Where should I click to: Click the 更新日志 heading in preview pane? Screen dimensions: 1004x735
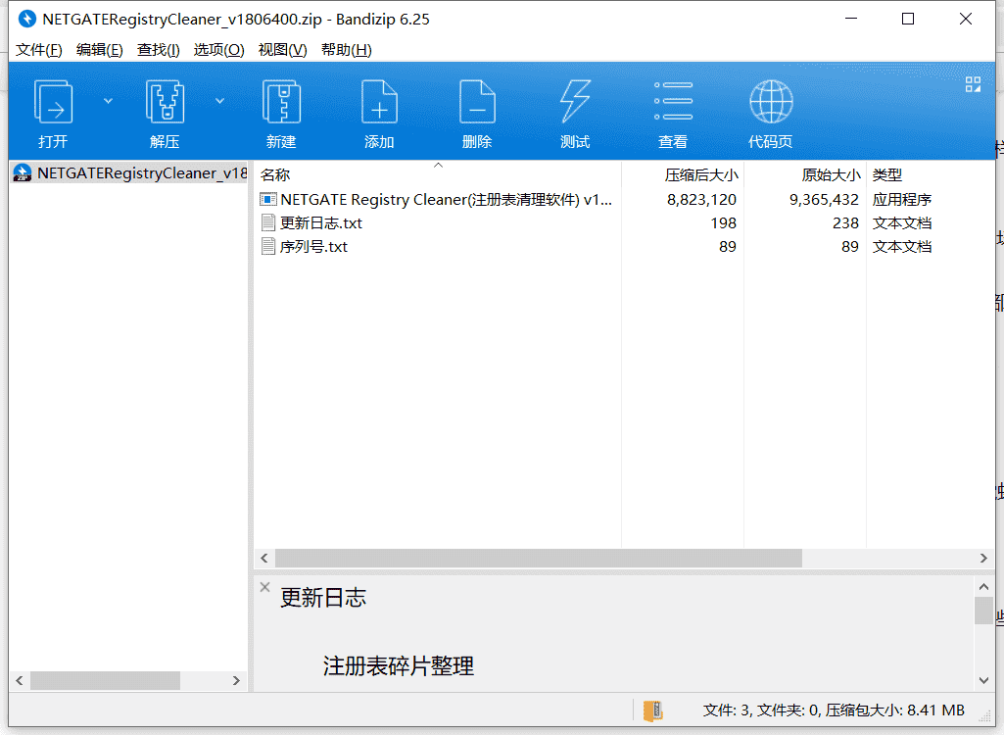323,597
